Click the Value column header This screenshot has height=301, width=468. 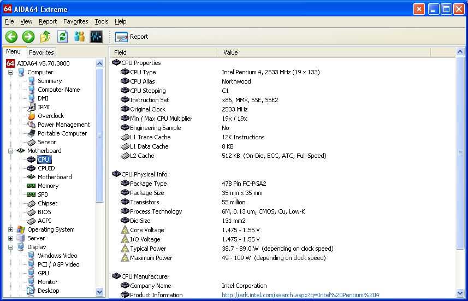(x=325, y=52)
